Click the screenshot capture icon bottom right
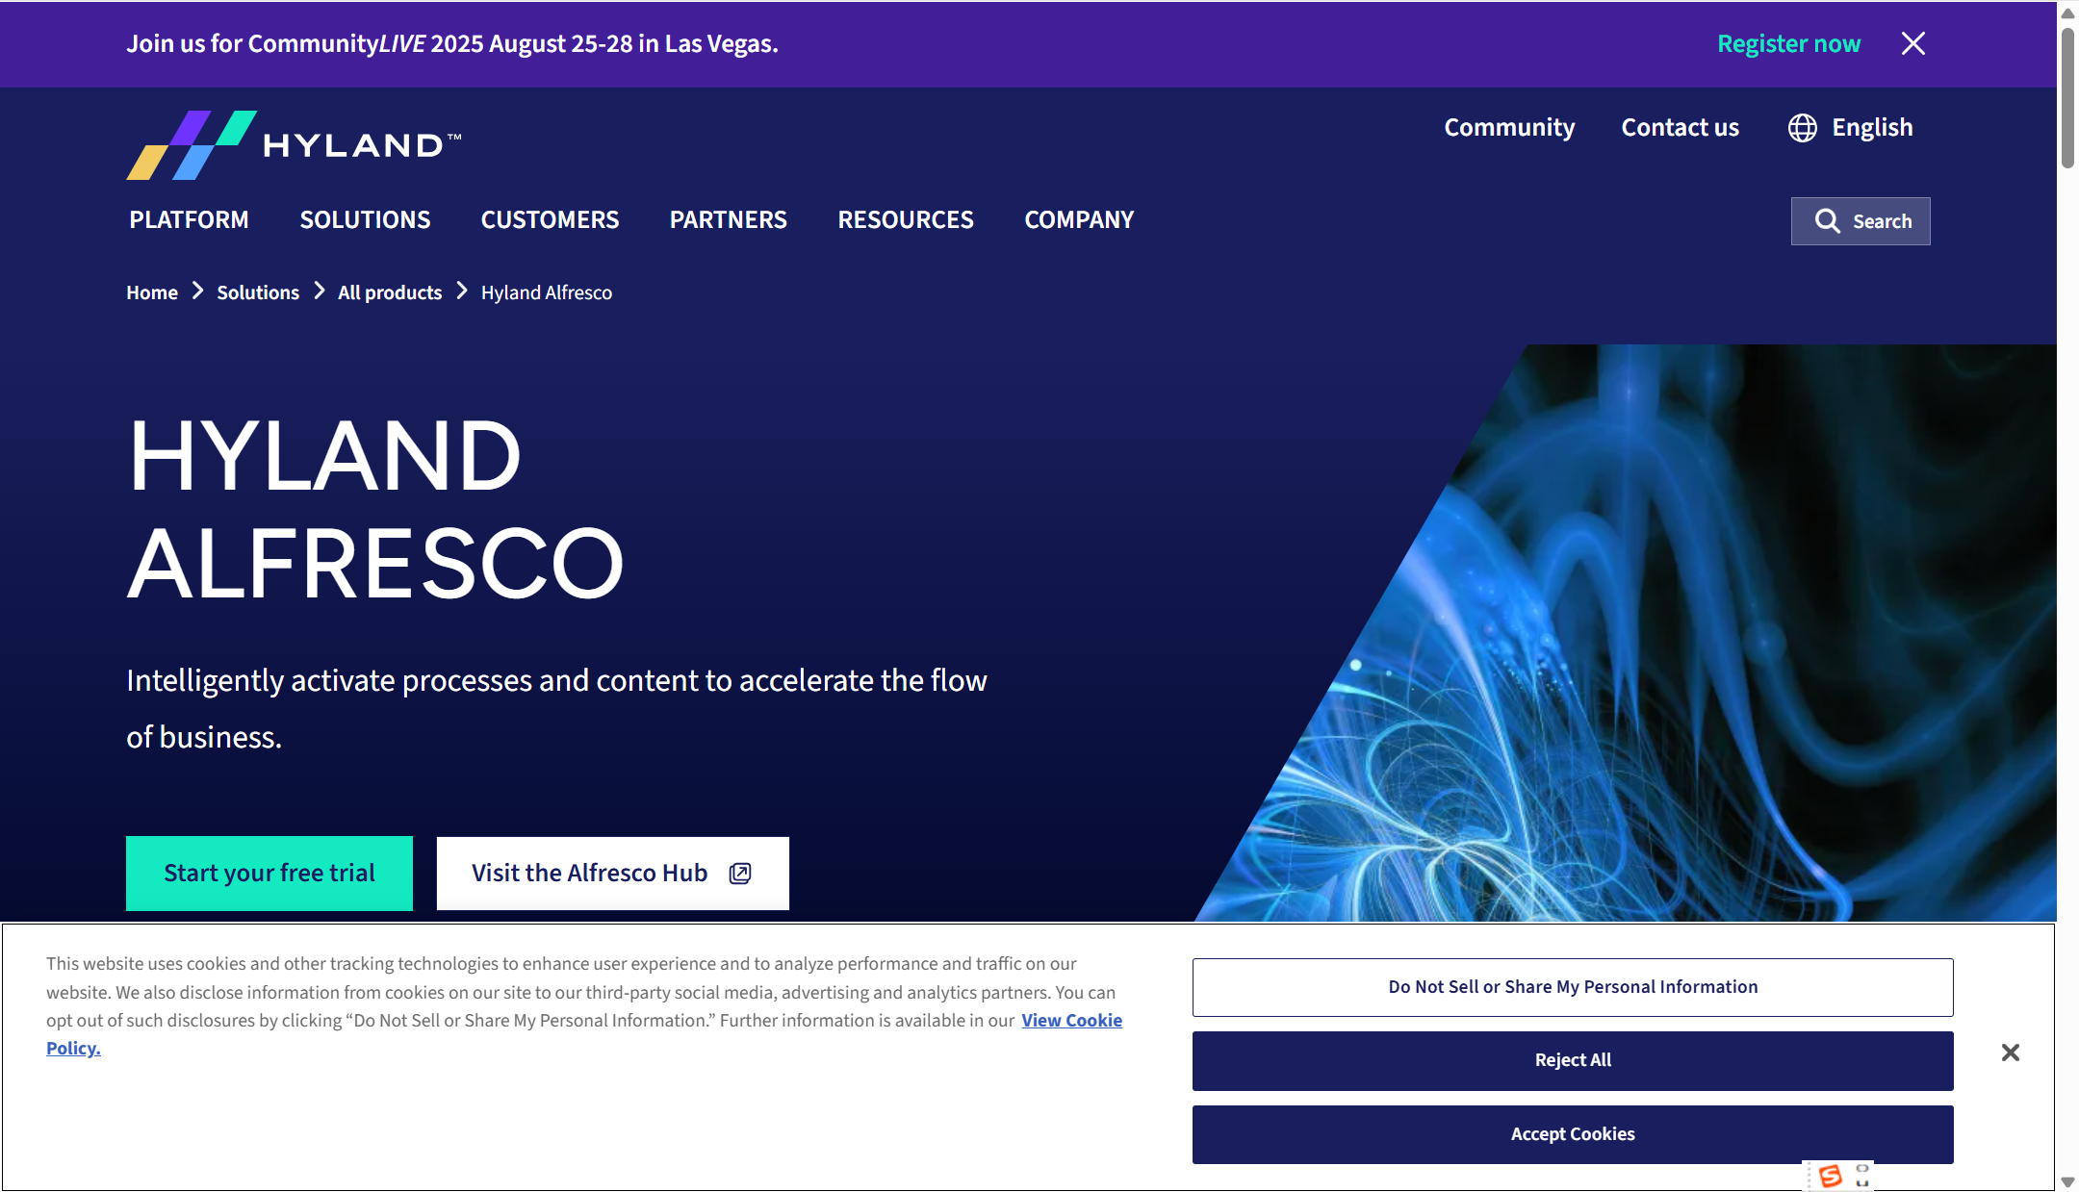2079x1192 pixels. tap(1862, 1176)
